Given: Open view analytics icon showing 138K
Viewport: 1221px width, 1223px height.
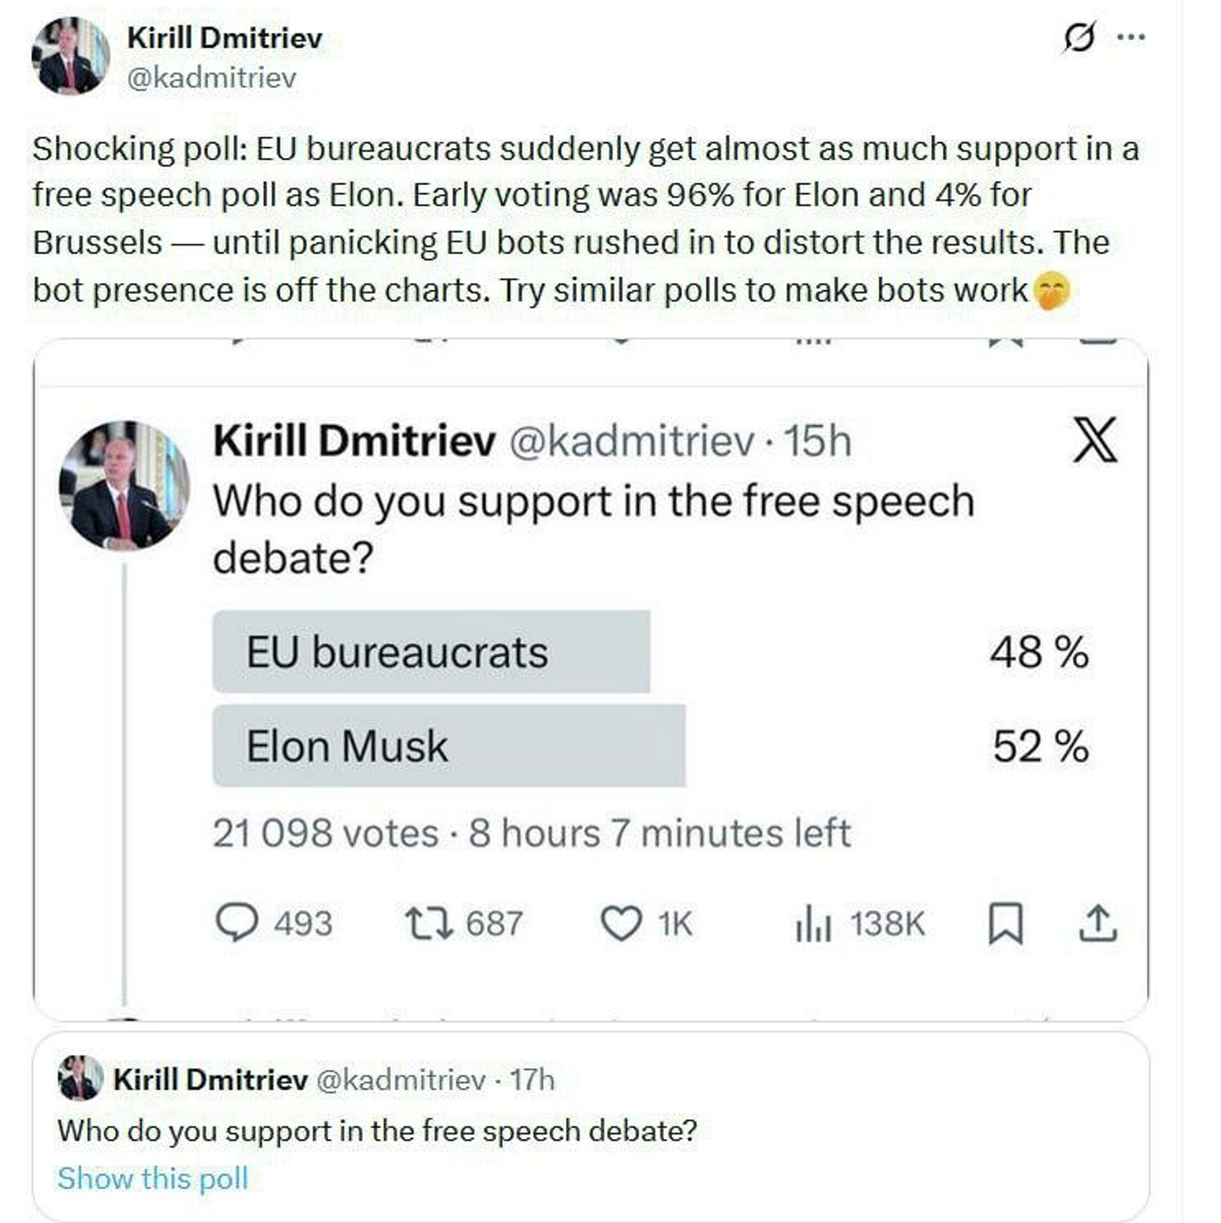Looking at the screenshot, I should (813, 923).
